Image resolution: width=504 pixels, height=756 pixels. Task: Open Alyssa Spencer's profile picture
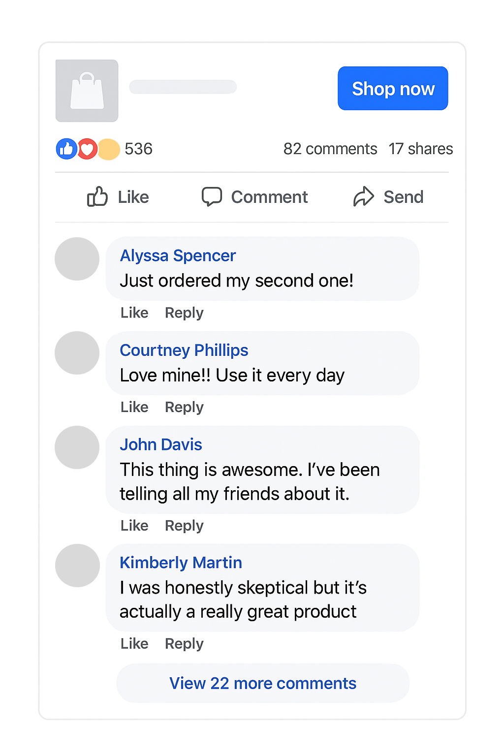77,259
